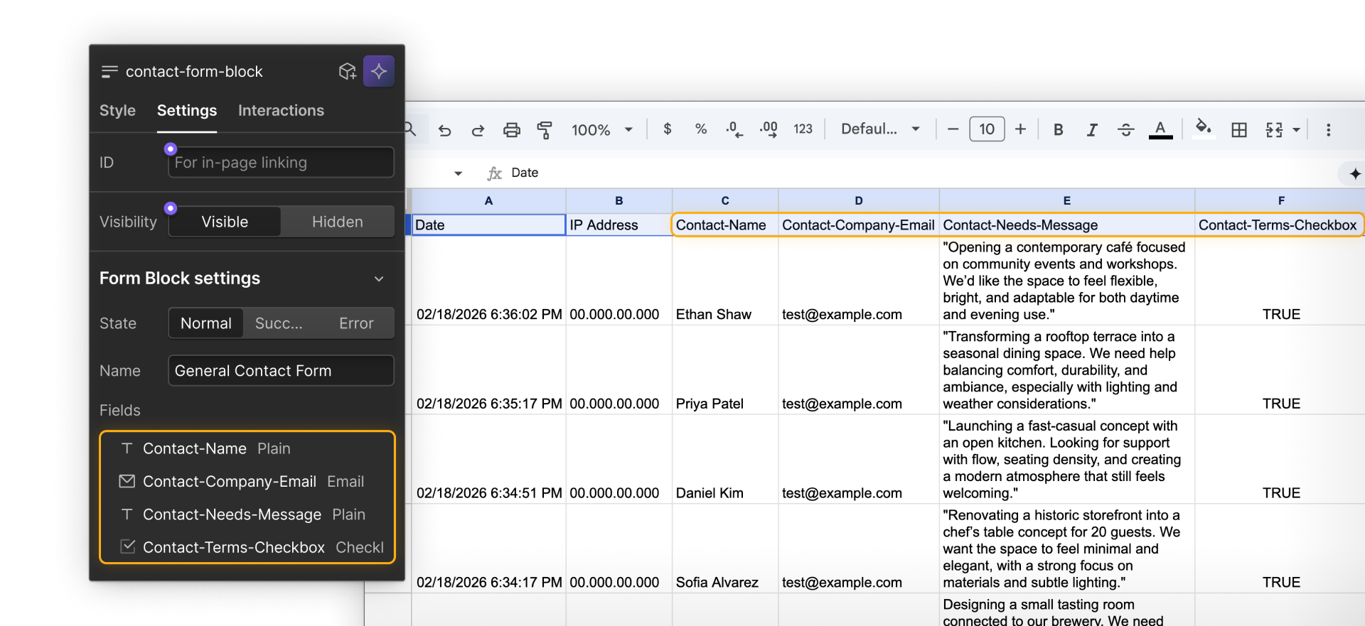Toggle bold formatting
Screen dimensions: 1365x626
(x=1058, y=130)
